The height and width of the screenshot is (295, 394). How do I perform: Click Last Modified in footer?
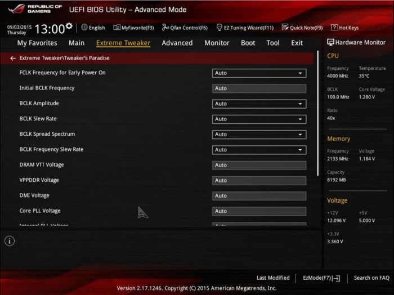tap(273, 278)
